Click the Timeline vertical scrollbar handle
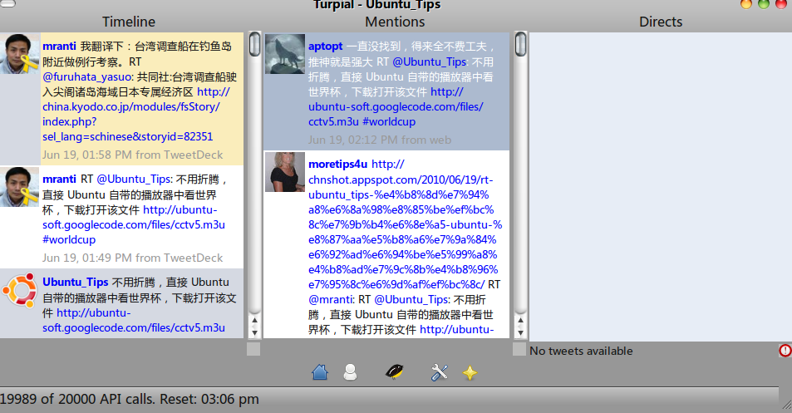 254,43
